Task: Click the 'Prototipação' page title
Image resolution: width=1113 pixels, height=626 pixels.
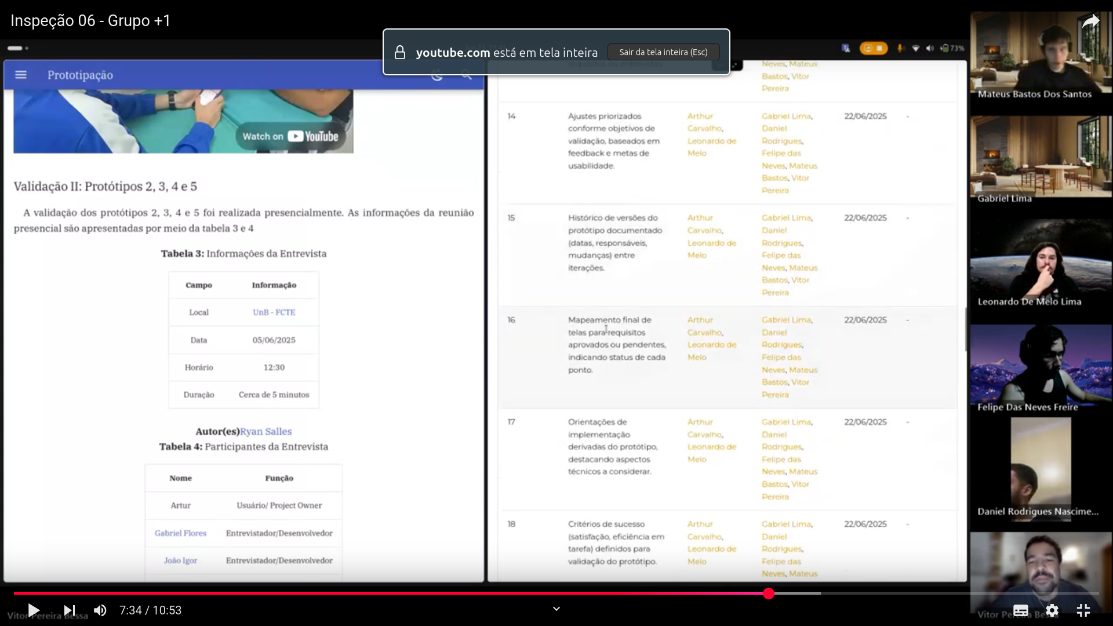Action: tap(80, 75)
